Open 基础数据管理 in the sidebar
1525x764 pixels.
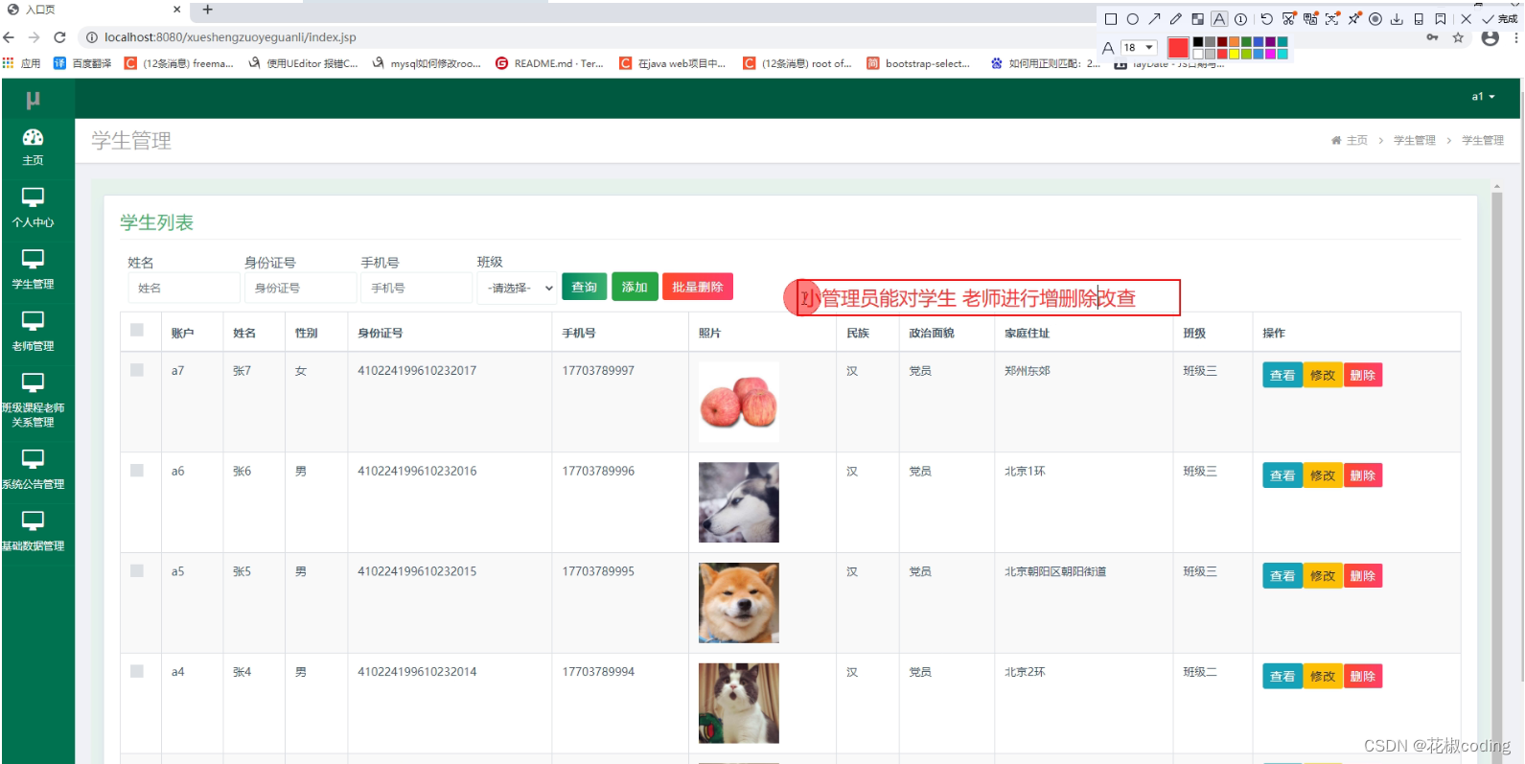(34, 532)
